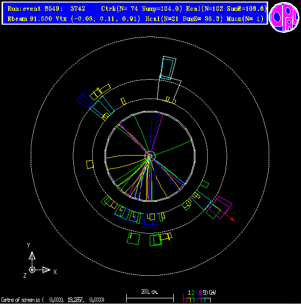The image size is (301, 304).
Task: Click the Y axis arrow head
Action: 32,255
